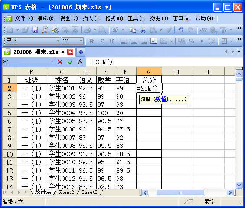Toggle Italic formatting

pos(101,41)
